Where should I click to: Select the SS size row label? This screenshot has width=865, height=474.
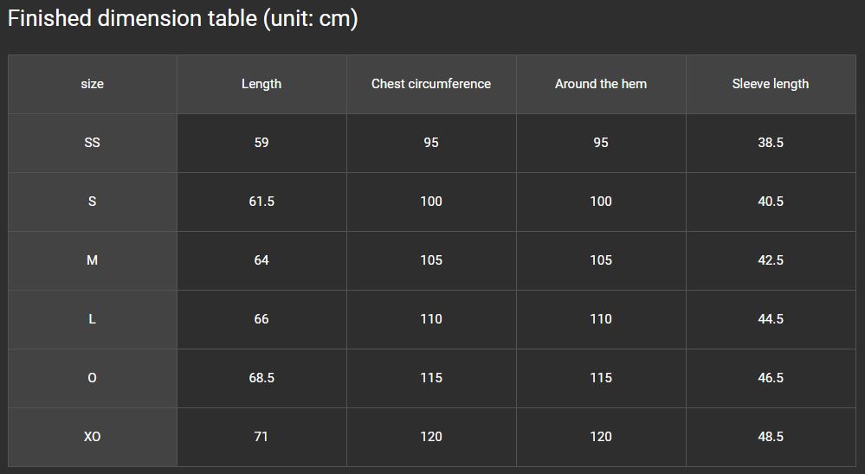pyautogui.click(x=92, y=143)
